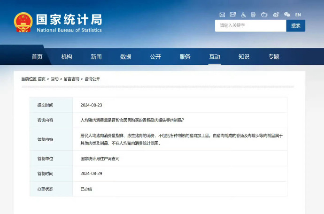Click the 答复时间 row label

pyautogui.click(x=45, y=174)
